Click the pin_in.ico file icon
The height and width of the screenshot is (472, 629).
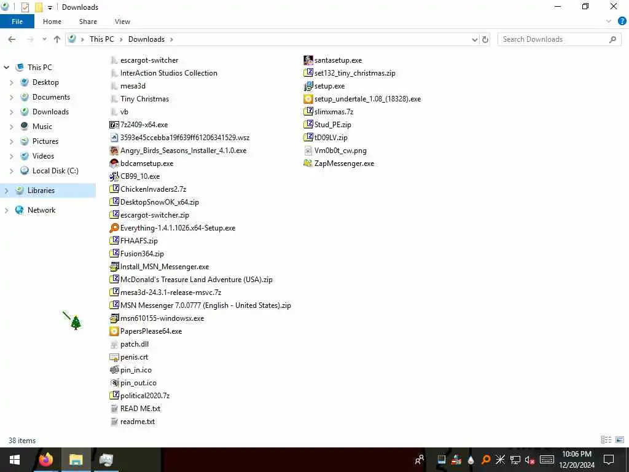[x=114, y=369]
